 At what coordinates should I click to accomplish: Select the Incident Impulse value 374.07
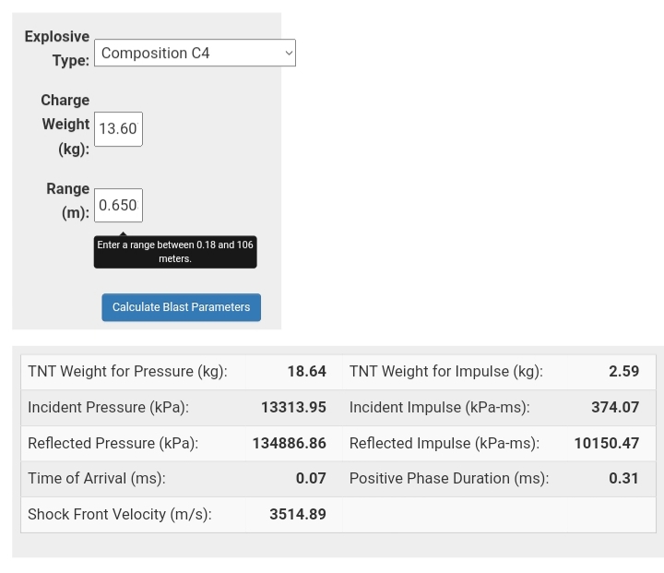point(615,407)
